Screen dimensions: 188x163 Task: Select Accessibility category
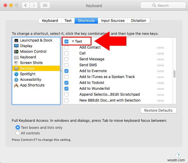(x=36, y=80)
